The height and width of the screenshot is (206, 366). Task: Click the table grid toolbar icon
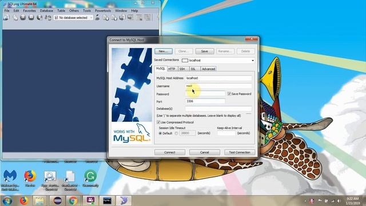coord(139,18)
